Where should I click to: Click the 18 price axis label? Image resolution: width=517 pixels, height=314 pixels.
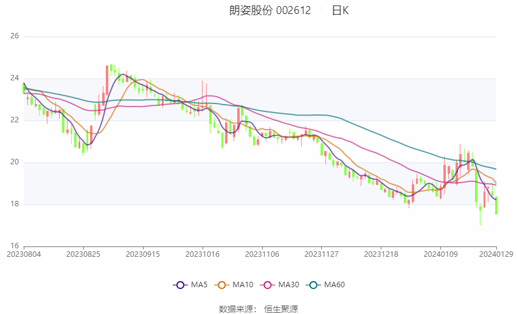point(15,204)
